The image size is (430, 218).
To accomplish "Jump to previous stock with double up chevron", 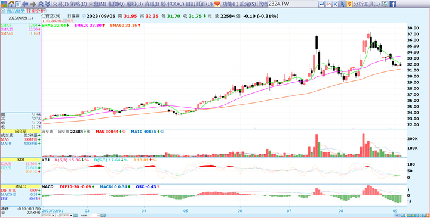I will (41, 4).
